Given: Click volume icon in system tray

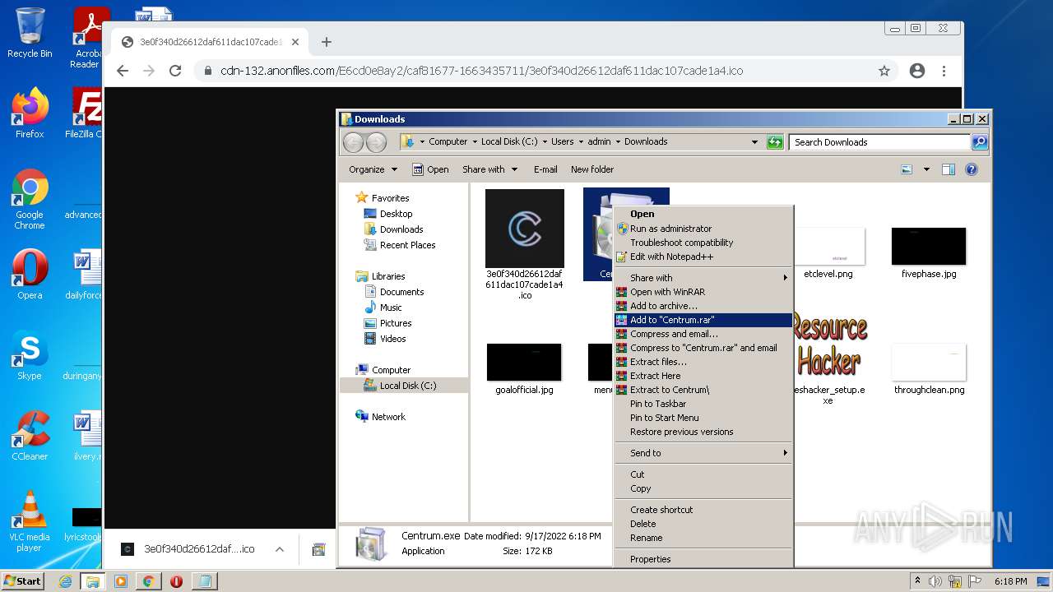Looking at the screenshot, I should [x=935, y=581].
